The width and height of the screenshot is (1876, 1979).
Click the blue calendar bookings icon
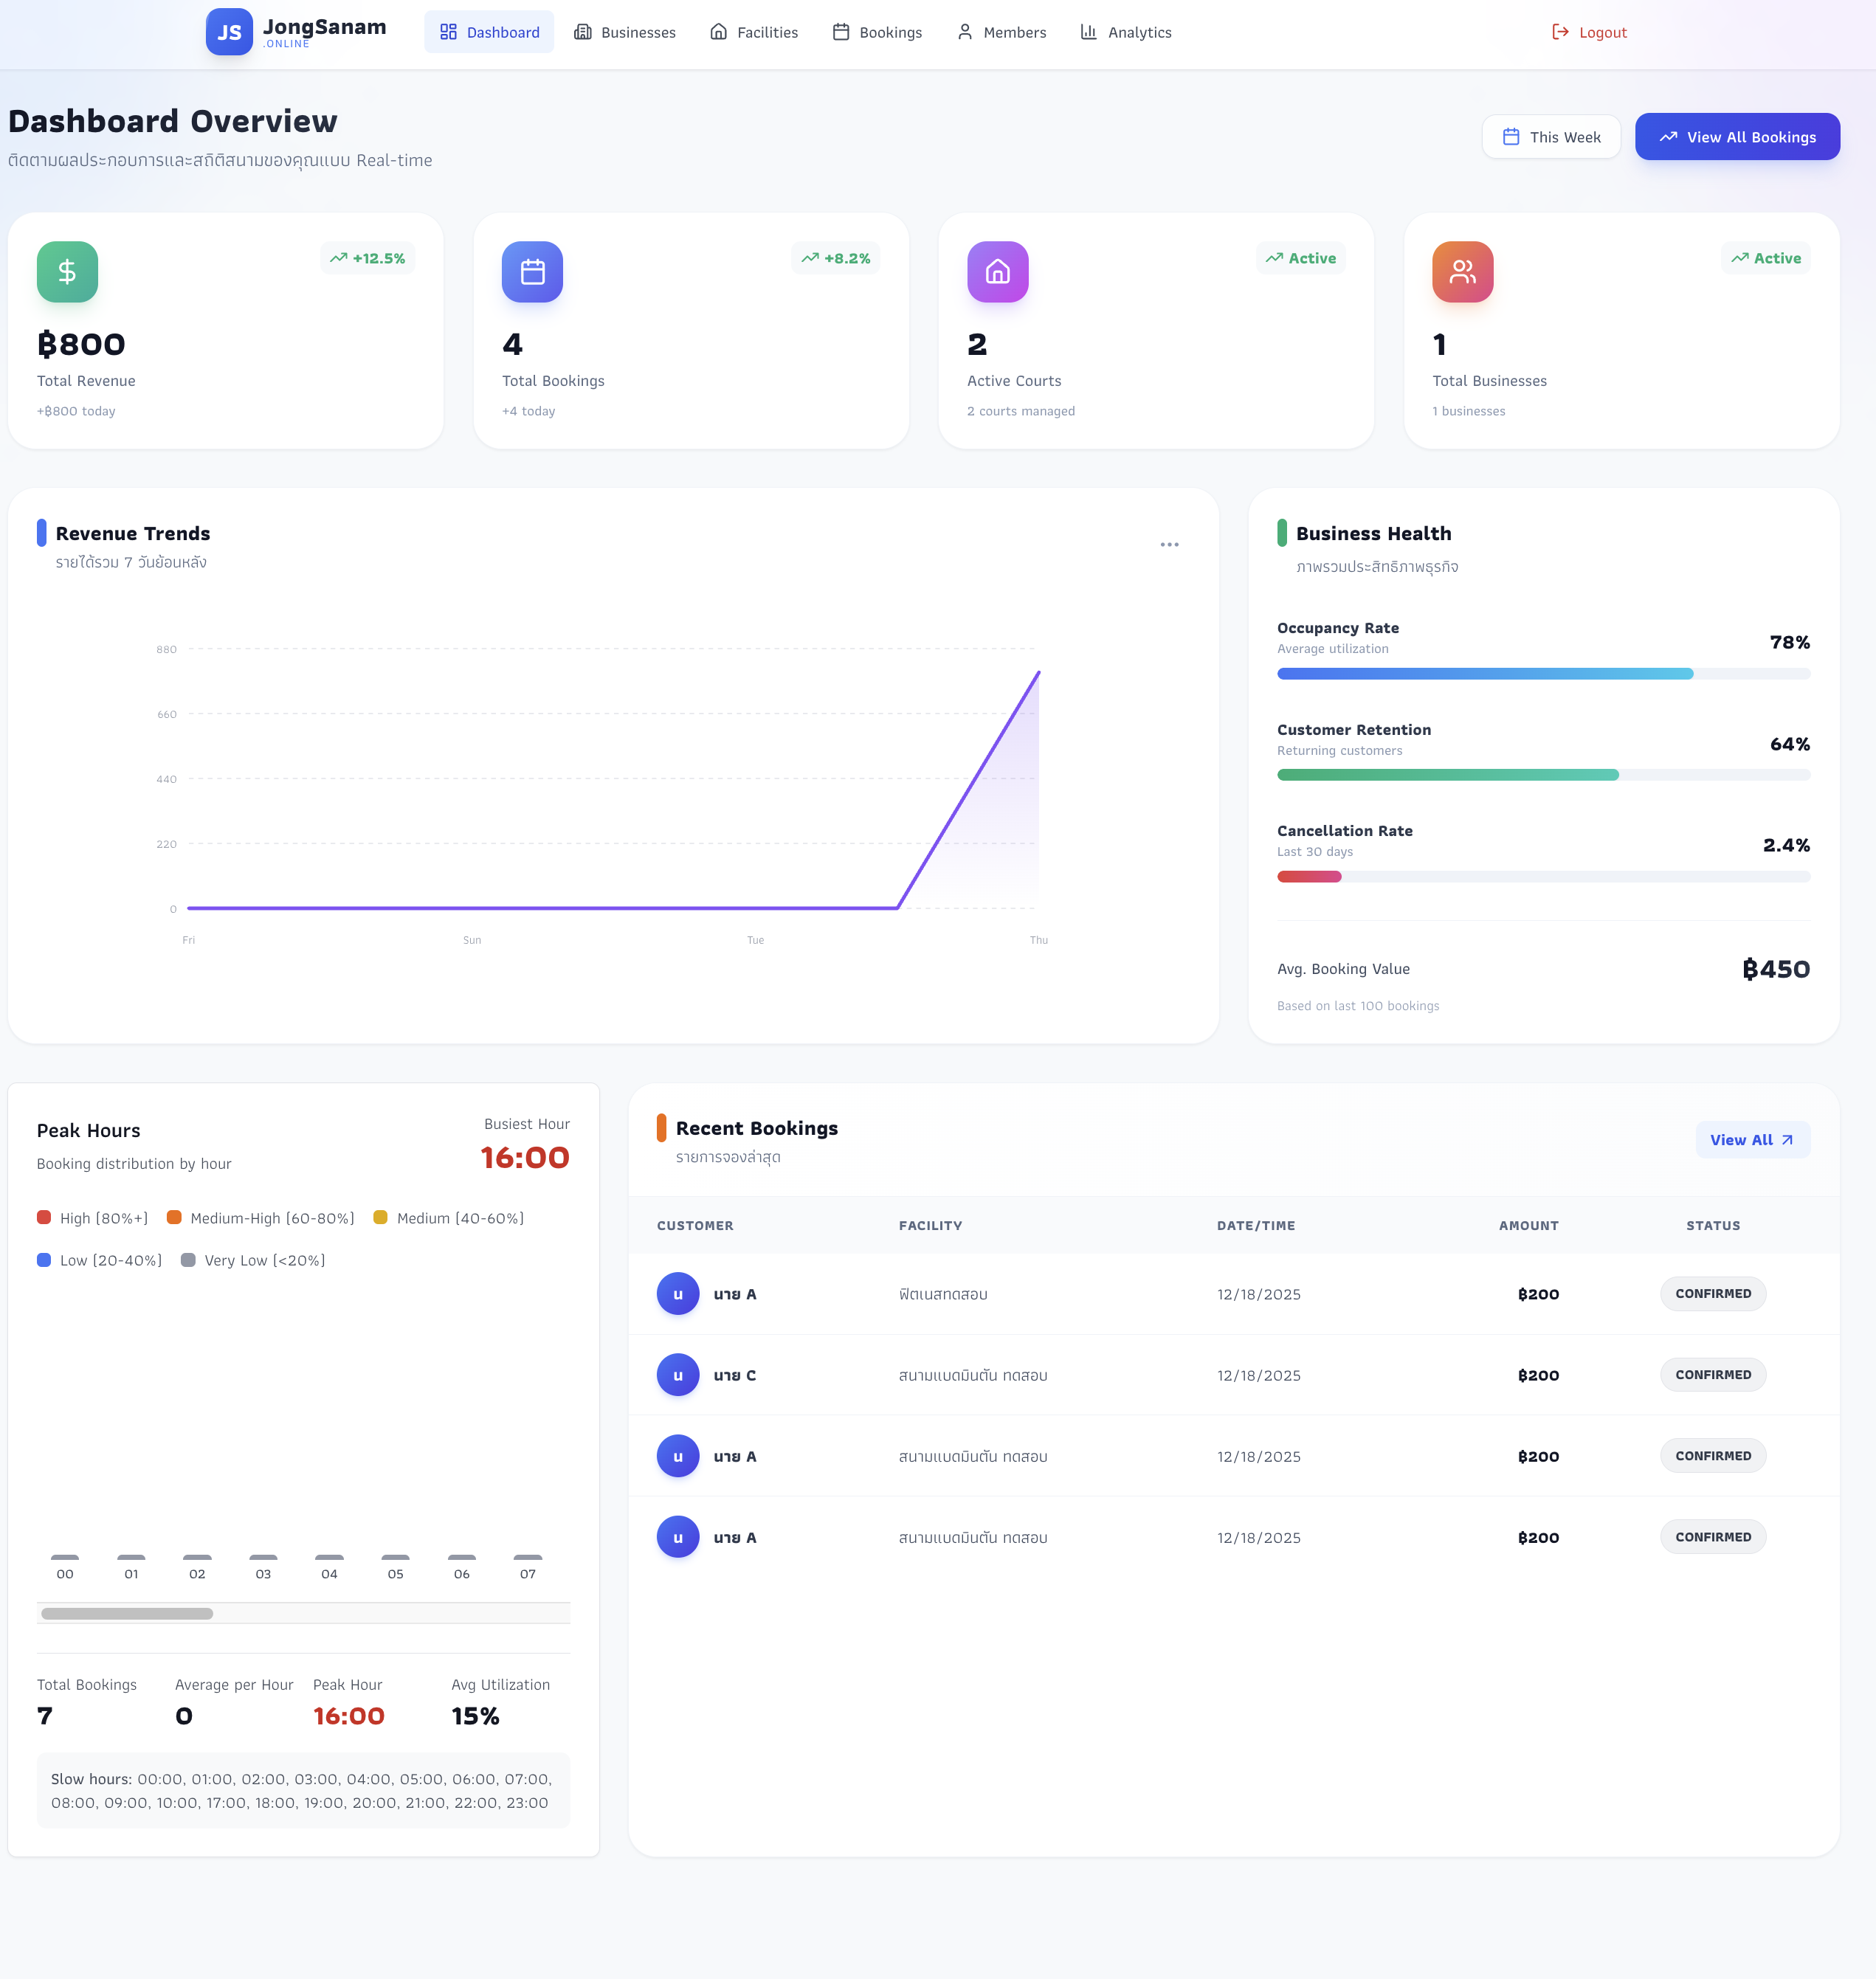[x=532, y=271]
